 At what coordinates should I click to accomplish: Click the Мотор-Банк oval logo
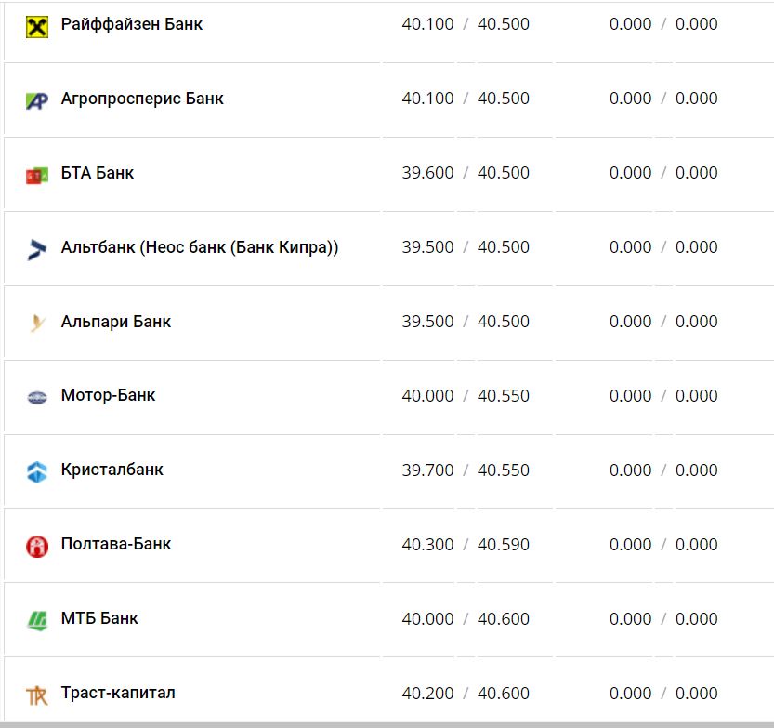(x=36, y=398)
